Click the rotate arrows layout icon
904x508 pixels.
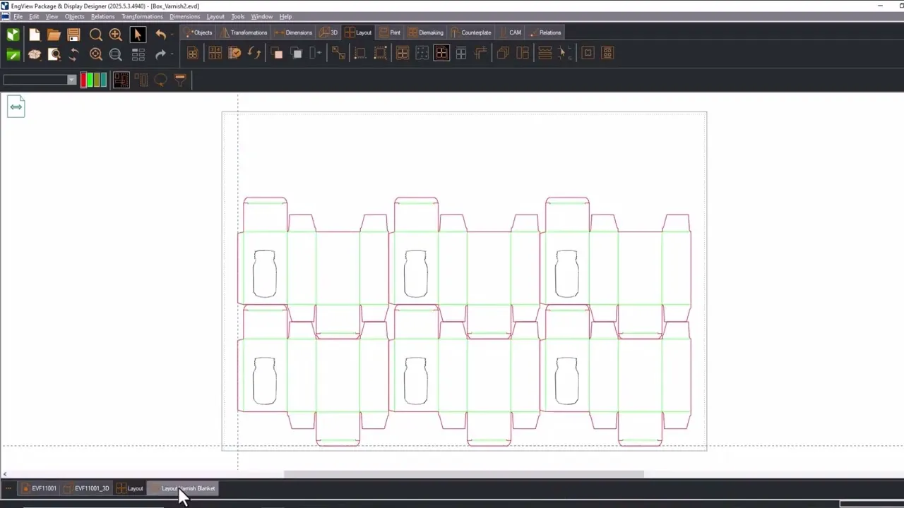point(254,53)
